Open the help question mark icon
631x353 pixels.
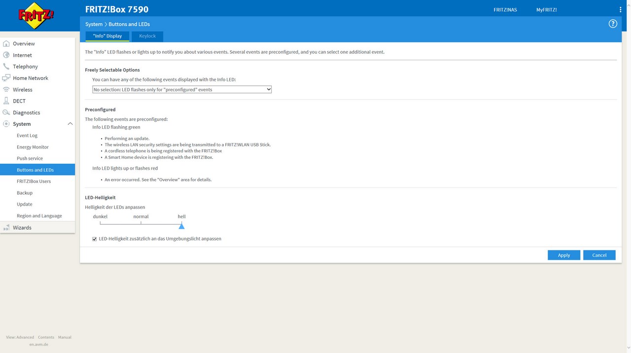pos(613,24)
